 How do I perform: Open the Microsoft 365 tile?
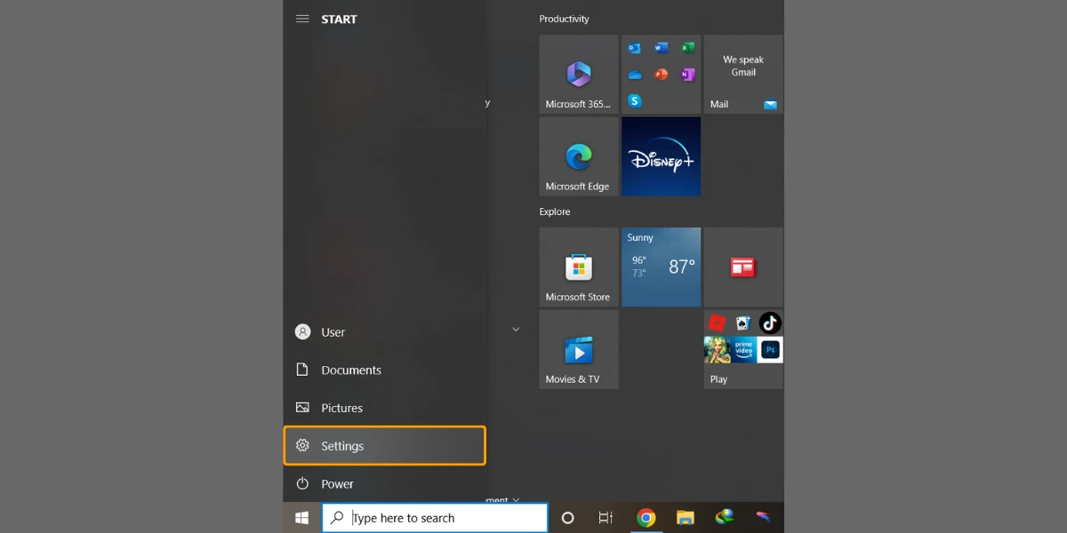tap(578, 74)
